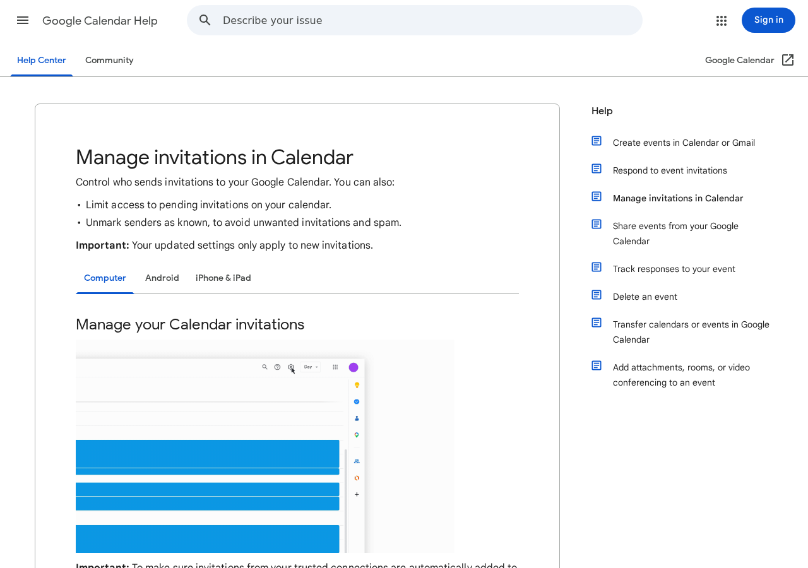This screenshot has height=568, width=808.
Task: Click article icon beside Transfer calendars
Action: coord(597,322)
